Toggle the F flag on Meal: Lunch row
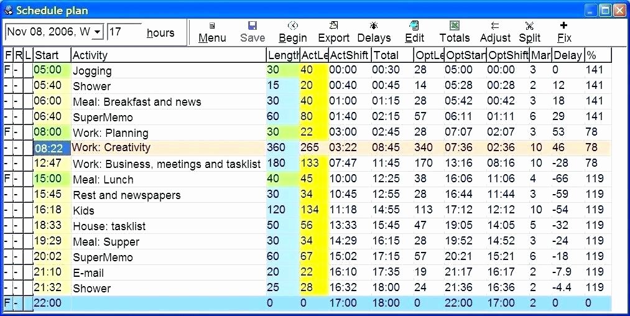630x316 pixels. point(7,179)
